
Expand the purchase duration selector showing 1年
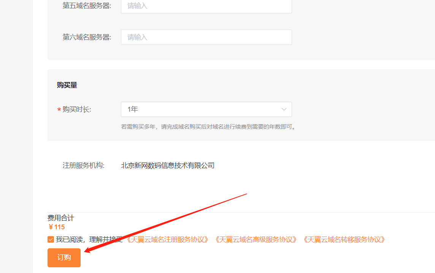pos(206,109)
